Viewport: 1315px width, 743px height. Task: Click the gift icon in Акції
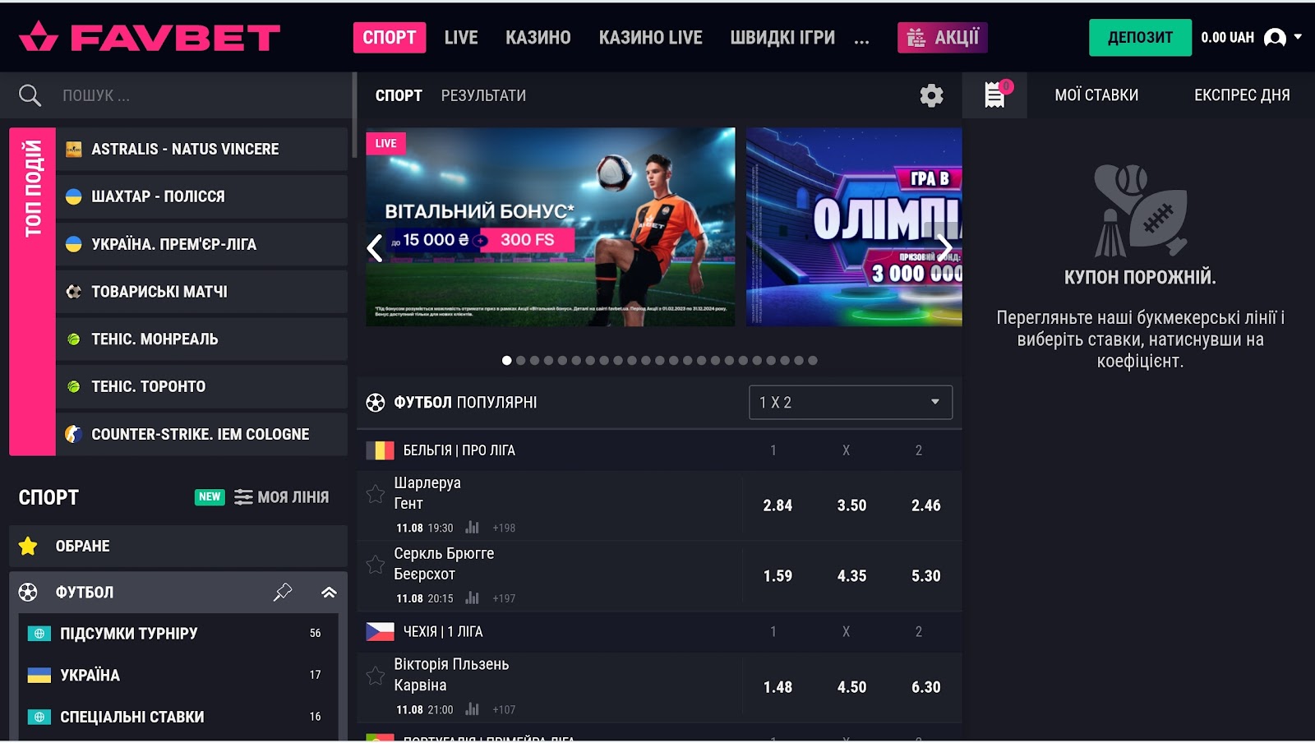pos(916,37)
